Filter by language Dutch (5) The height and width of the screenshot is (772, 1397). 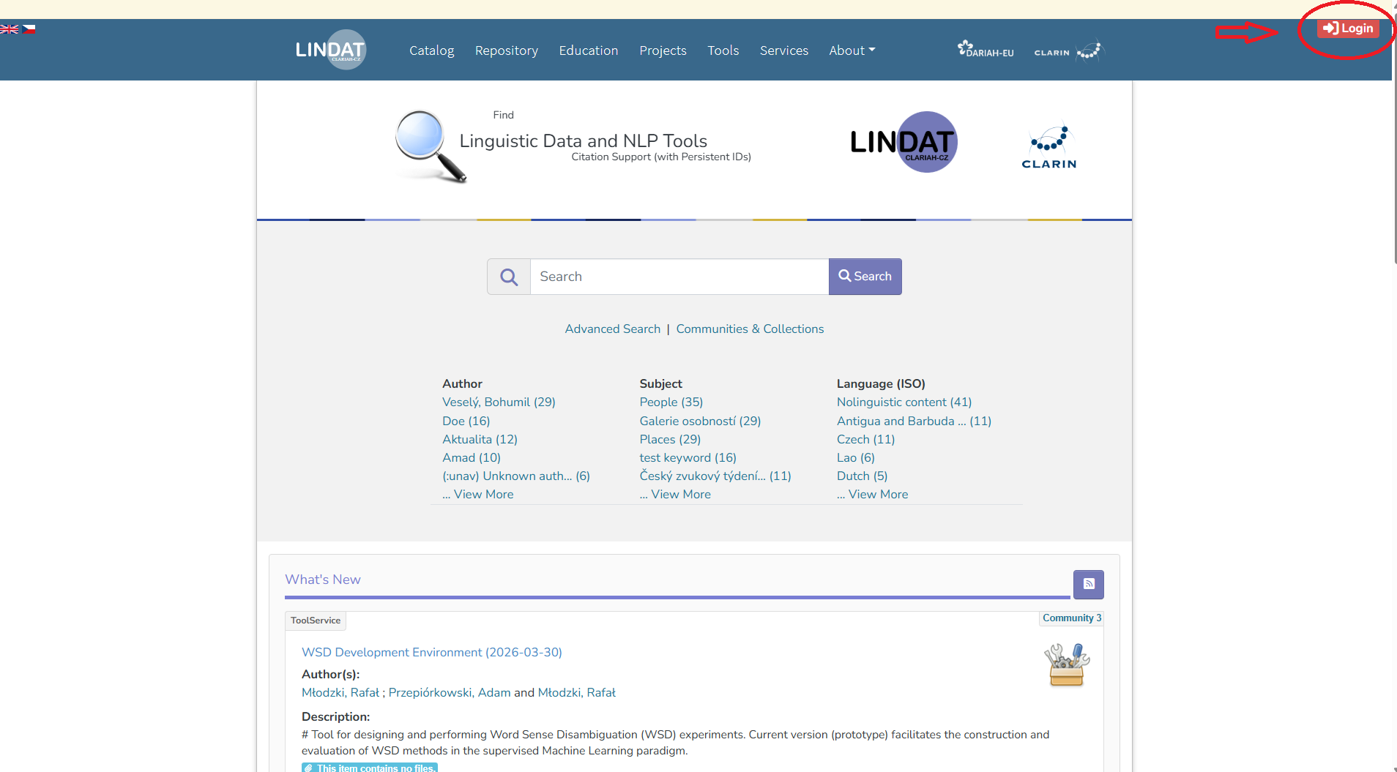pos(863,476)
